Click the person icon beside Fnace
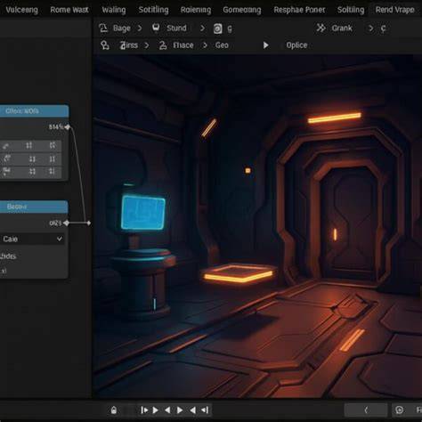The height and width of the screenshot is (422, 422). pos(163,45)
